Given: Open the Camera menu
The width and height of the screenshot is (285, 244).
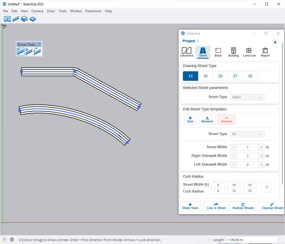Looking at the screenshot, I should (x=37, y=11).
